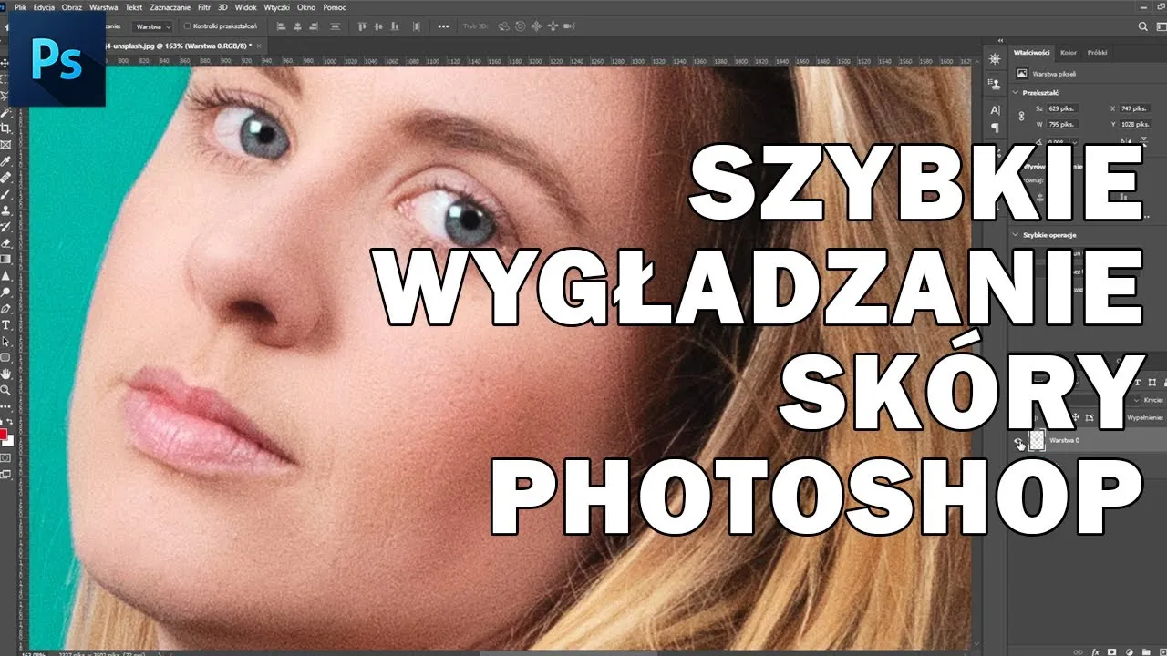Open the Paragraph panel icon
1167x656 pixels.
point(995,128)
